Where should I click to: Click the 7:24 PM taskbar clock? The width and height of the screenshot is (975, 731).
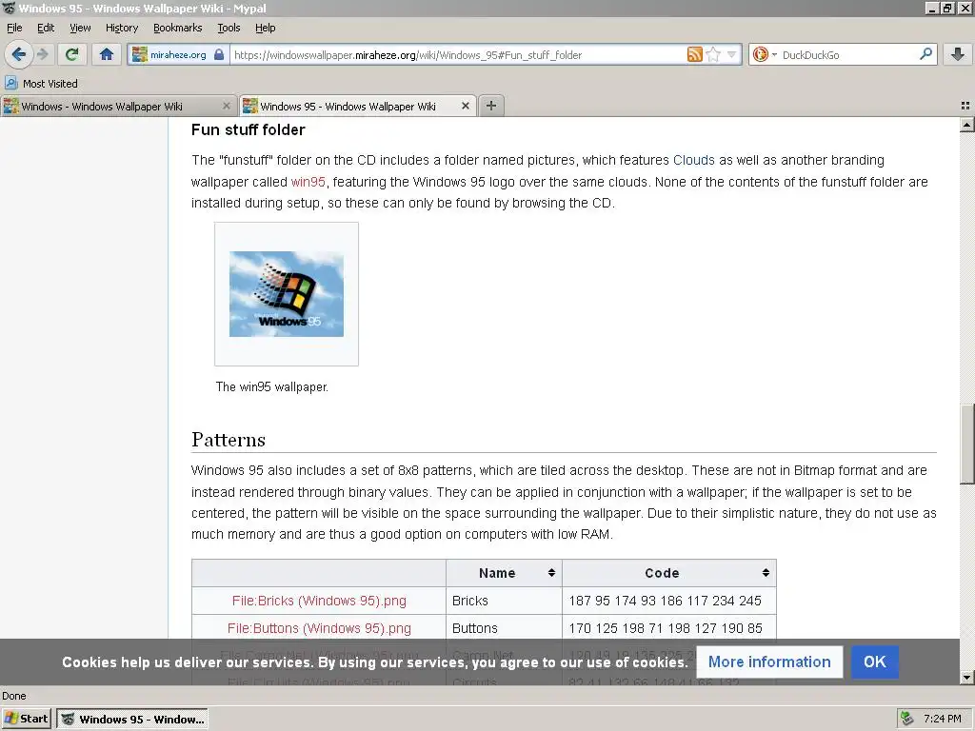[x=942, y=720]
